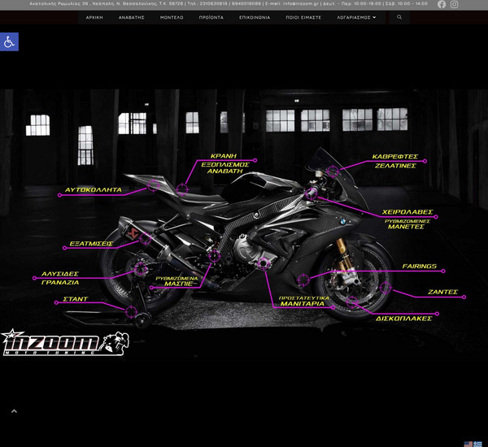Open the accessibility wheelchair widget

9,41
